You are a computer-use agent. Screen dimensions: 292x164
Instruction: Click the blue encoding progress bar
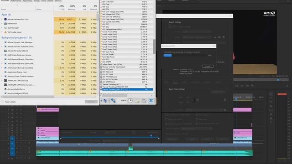click(167, 56)
